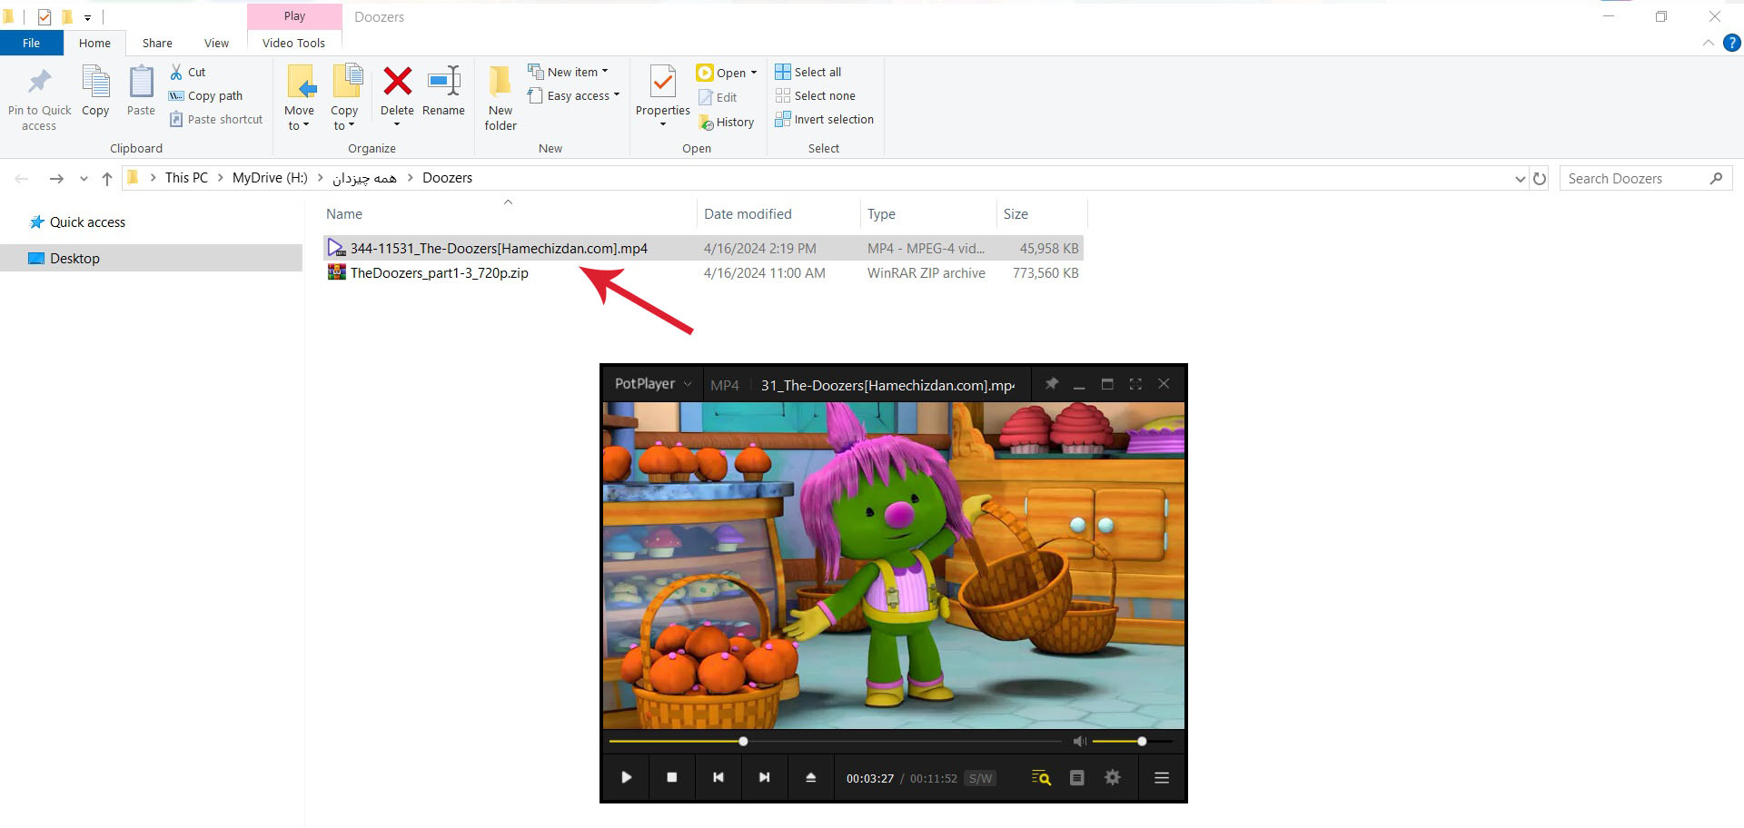Refresh the Doozers folder
The image size is (1744, 828).
pos(1540,179)
